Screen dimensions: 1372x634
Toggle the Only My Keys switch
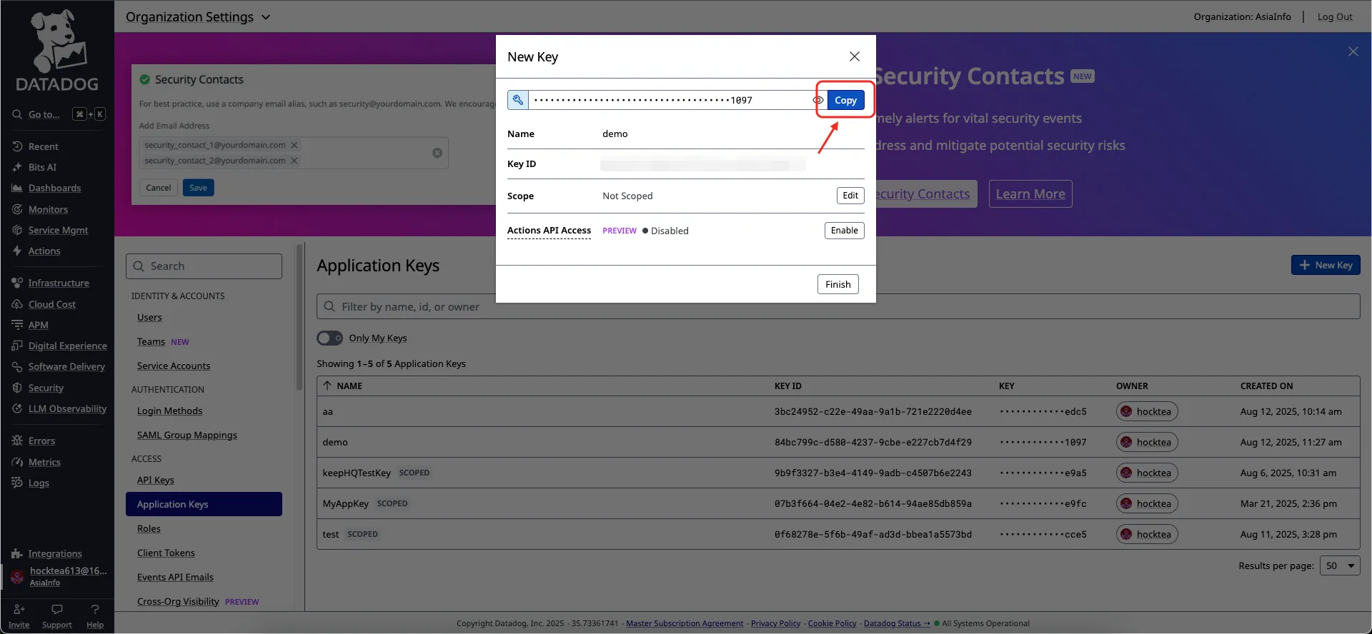329,338
